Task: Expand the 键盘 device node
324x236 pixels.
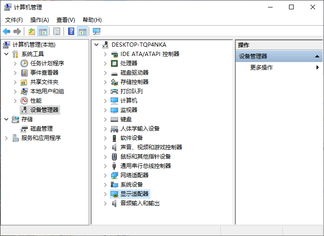Action: [x=106, y=119]
